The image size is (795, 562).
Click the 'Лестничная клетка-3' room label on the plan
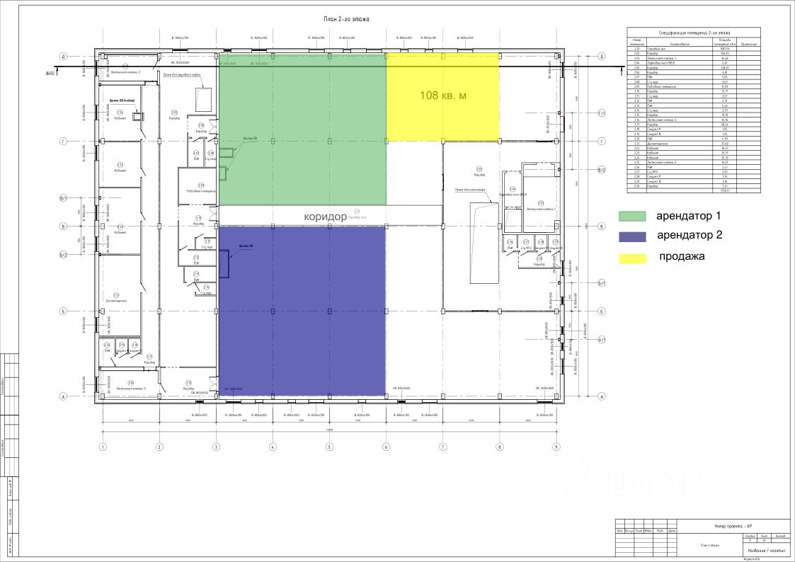click(131, 389)
